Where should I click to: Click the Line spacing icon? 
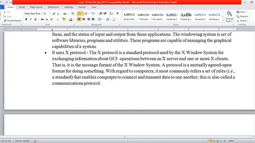[x=99, y=19]
